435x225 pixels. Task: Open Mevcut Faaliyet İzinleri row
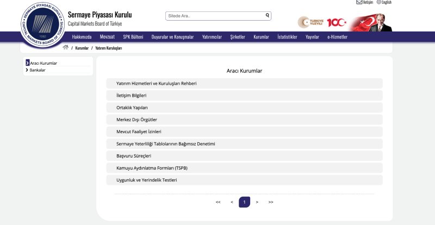pos(244,132)
